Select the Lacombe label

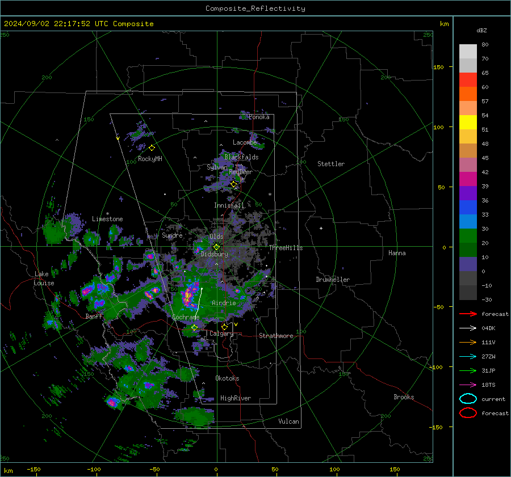pos(245,142)
